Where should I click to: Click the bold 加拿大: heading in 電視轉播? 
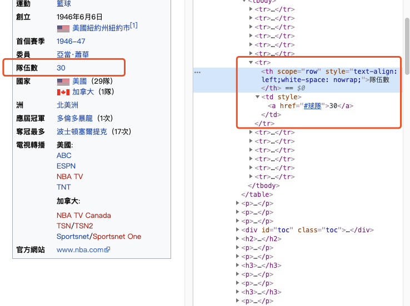click(68, 201)
